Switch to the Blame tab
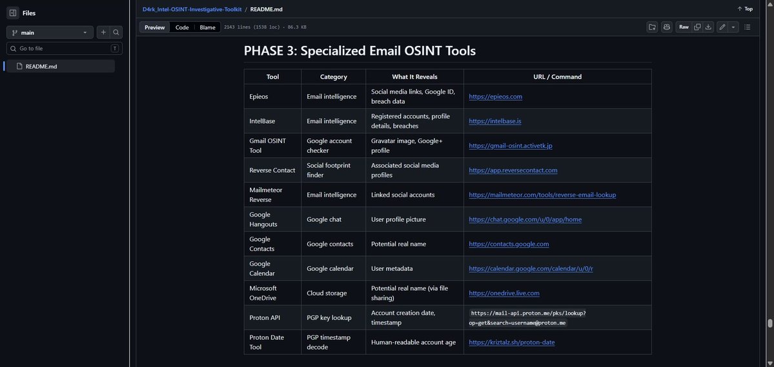The height and width of the screenshot is (367, 774). pyautogui.click(x=207, y=27)
